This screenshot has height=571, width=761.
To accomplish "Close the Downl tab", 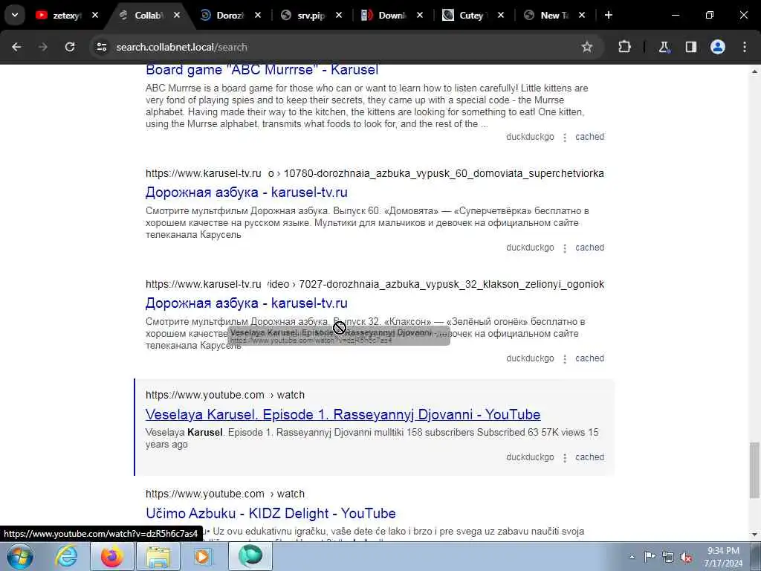I will [x=420, y=16].
